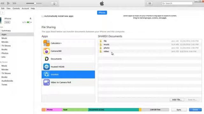
Task: Open the list view button near search
Action: (149, 3)
